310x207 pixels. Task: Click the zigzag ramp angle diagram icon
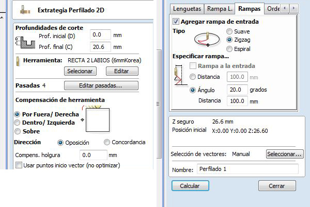point(180,75)
